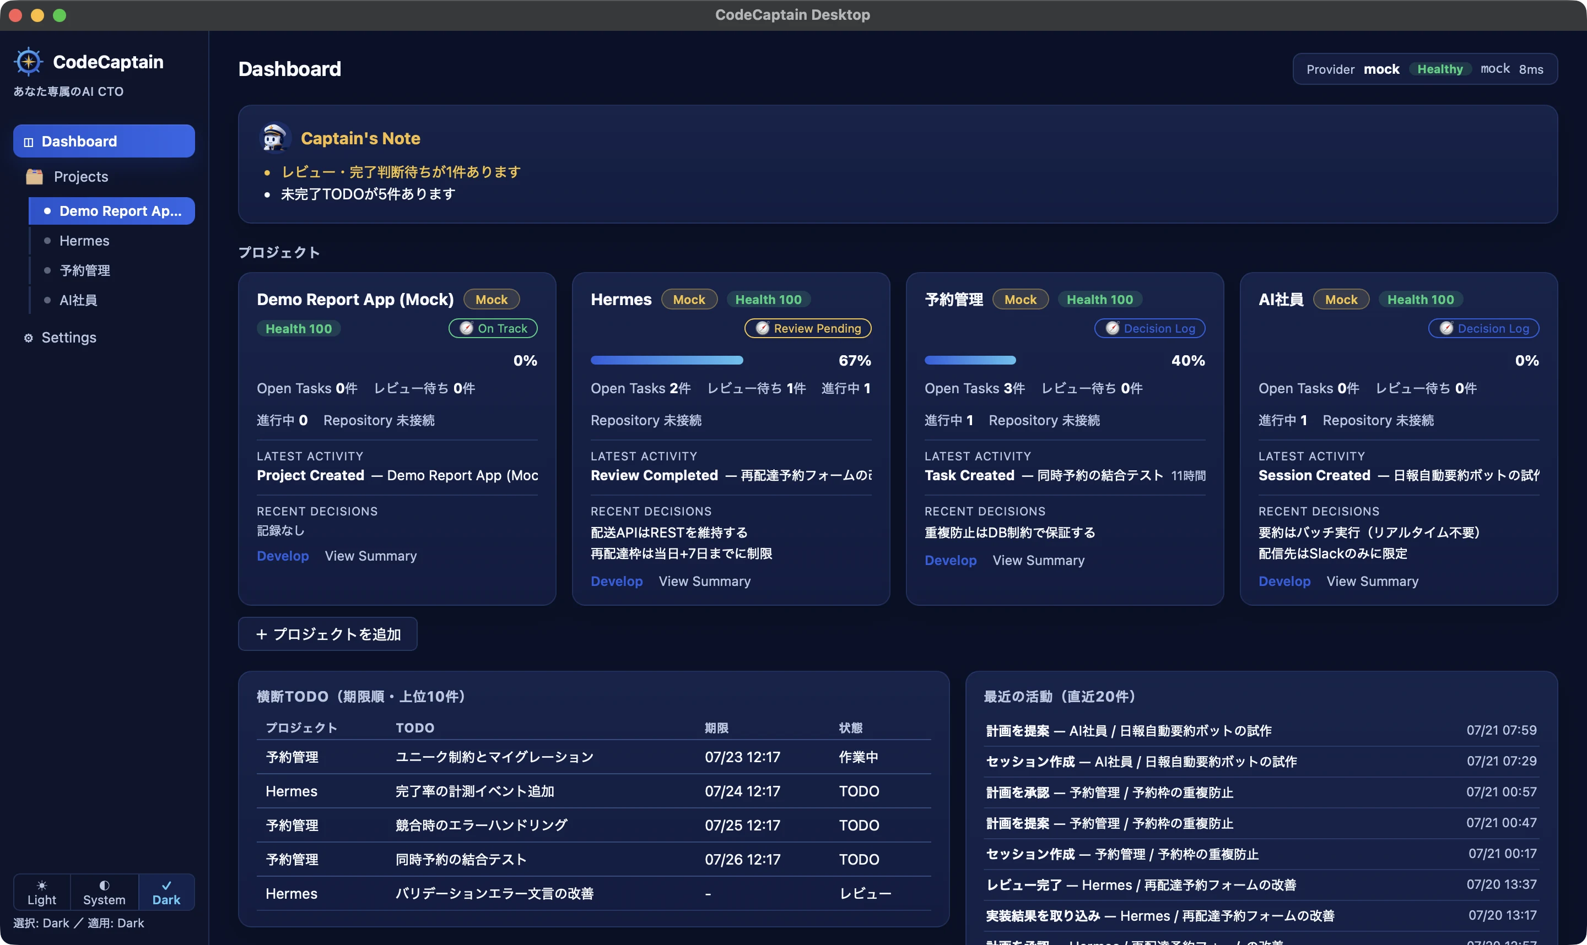The height and width of the screenshot is (945, 1587).
Task: Click 予約管理 40% progress bar
Action: 970,360
